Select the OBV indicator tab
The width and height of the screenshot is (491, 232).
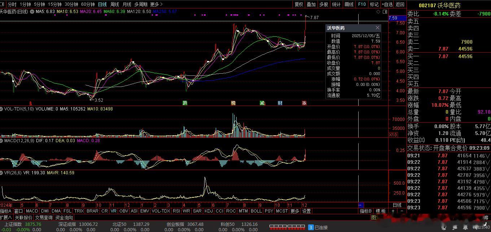(123, 211)
